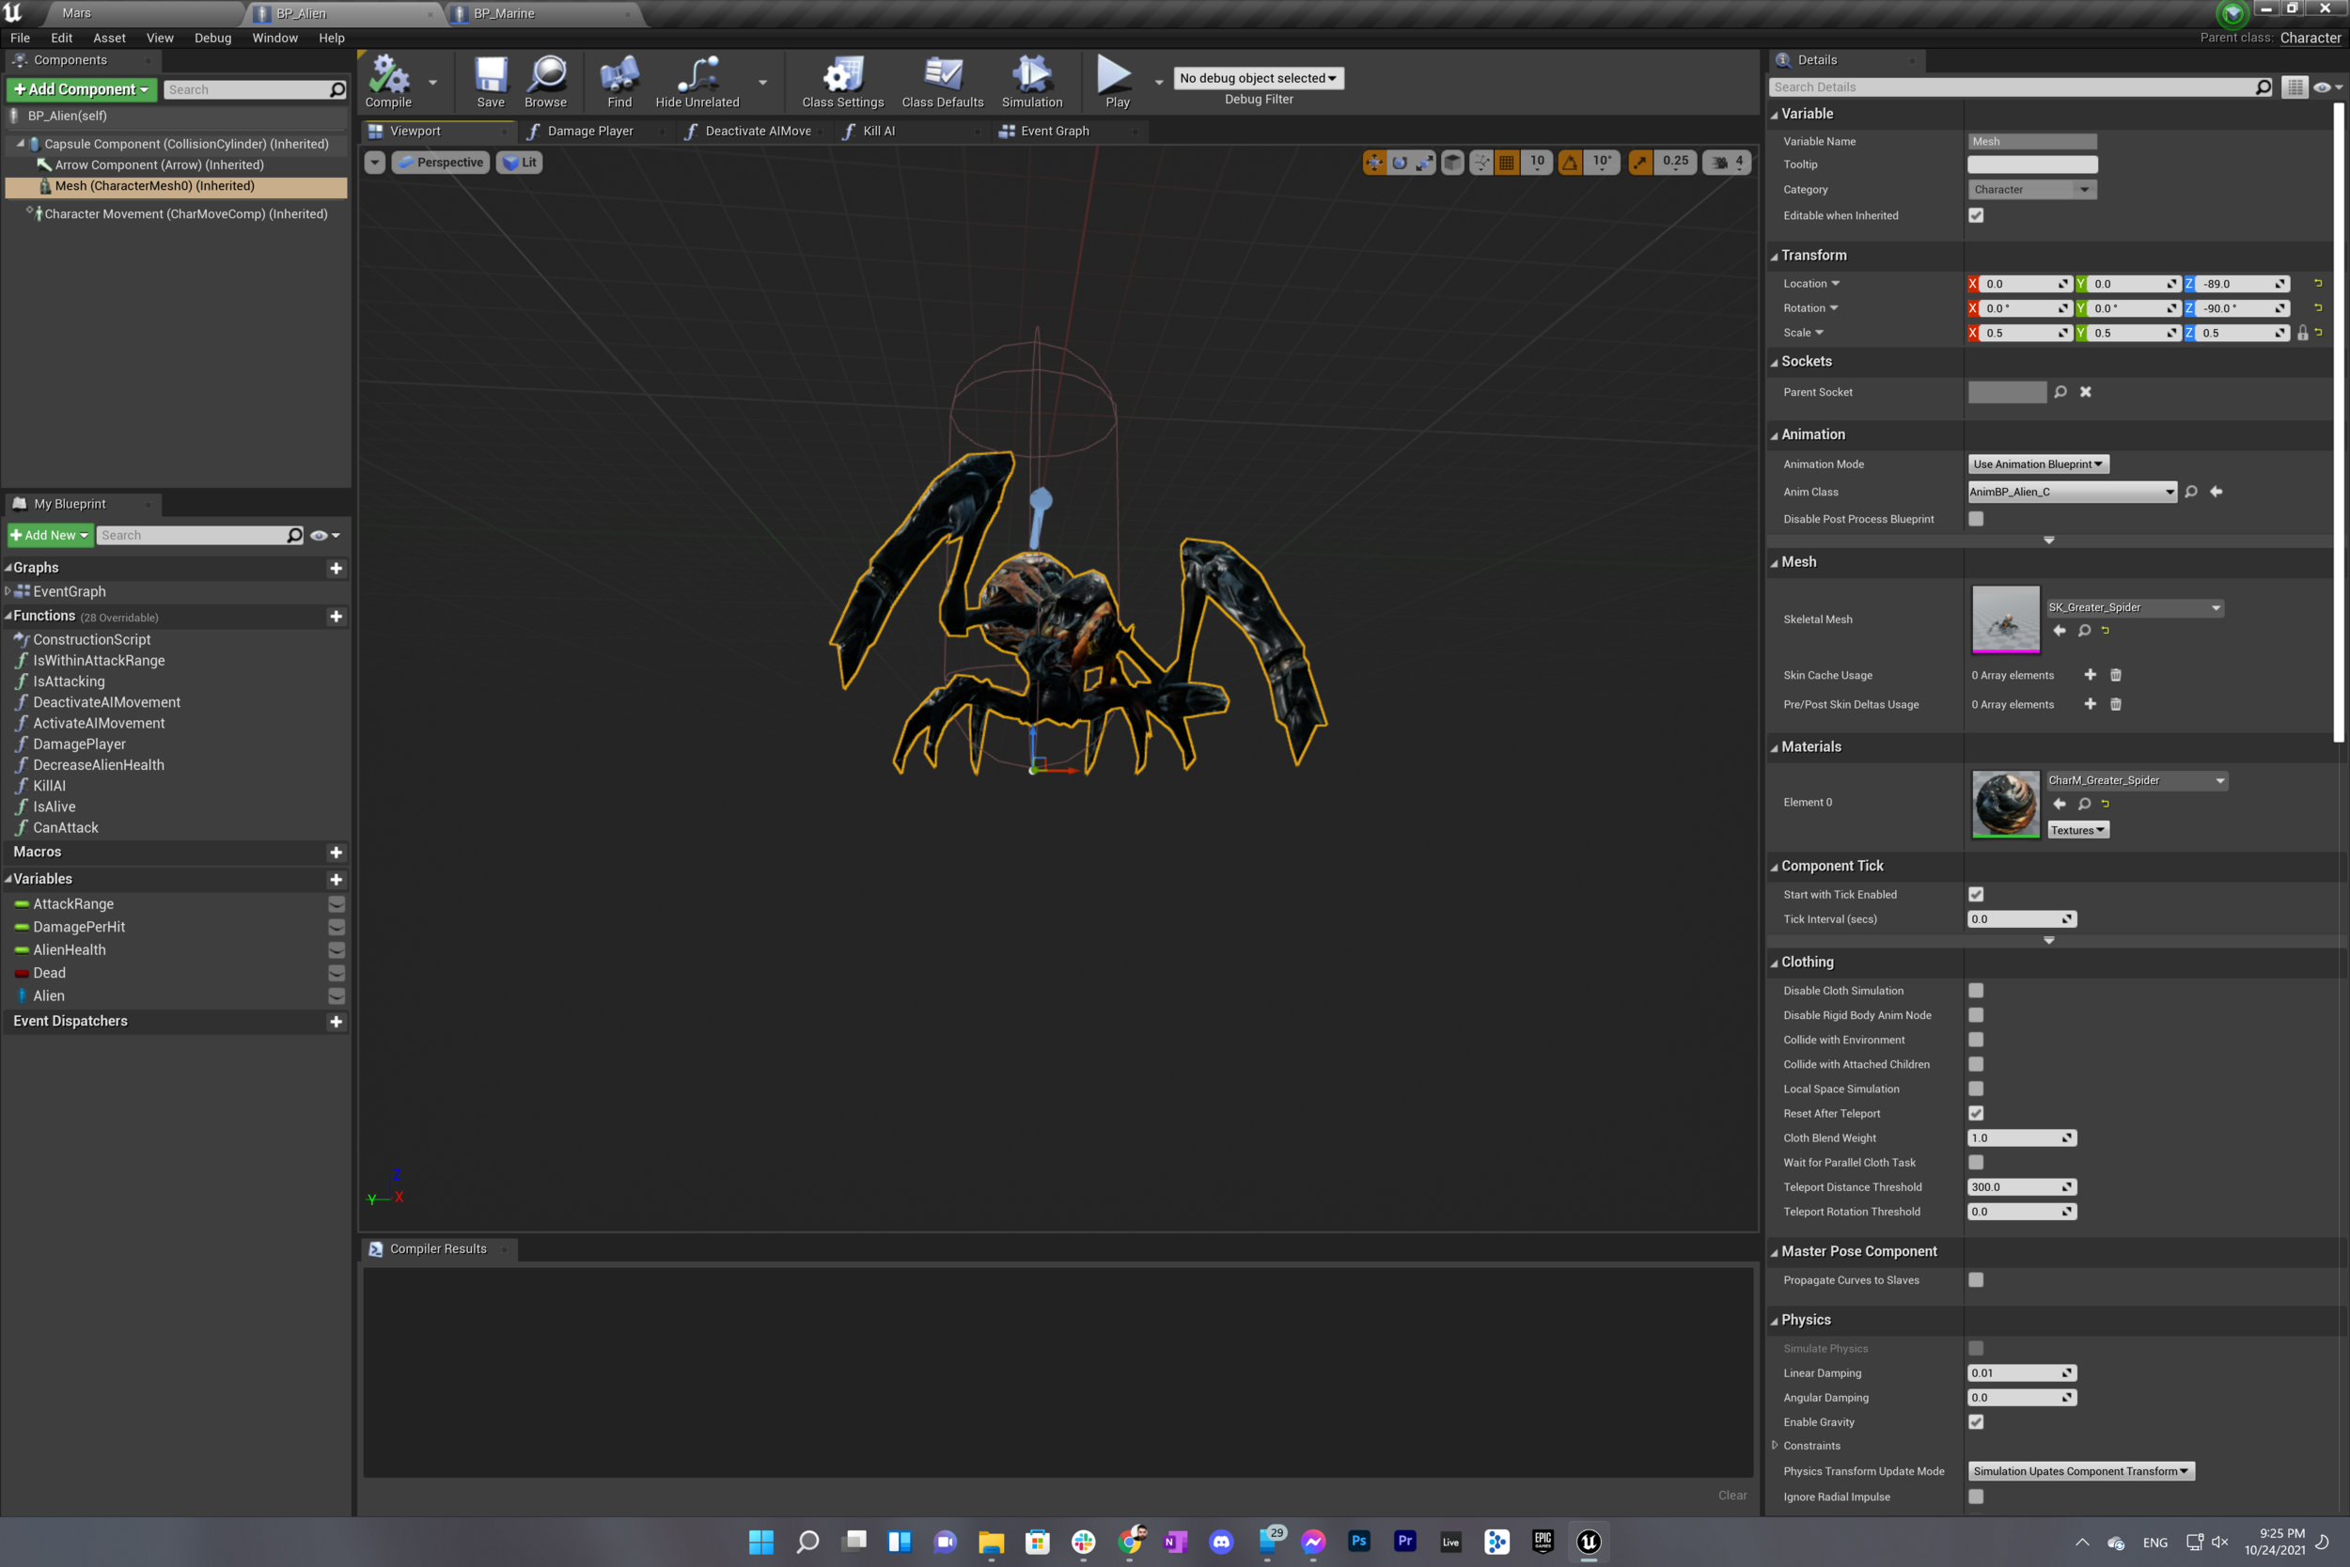
Task: Add a new macro with the plus icon
Action: pos(336,853)
